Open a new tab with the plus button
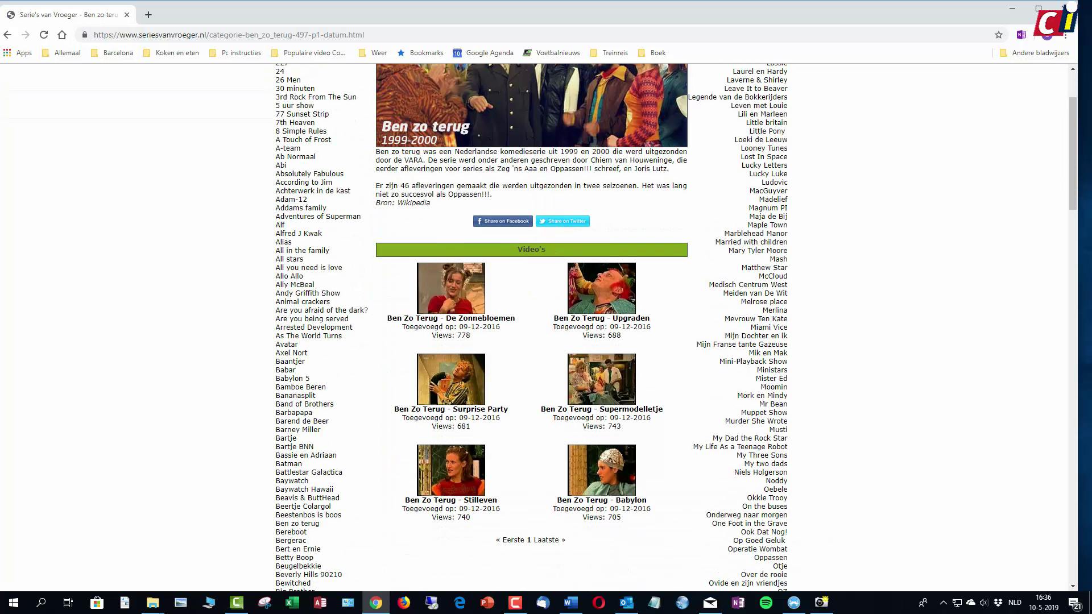Image resolution: width=1092 pixels, height=614 pixels. [x=148, y=15]
